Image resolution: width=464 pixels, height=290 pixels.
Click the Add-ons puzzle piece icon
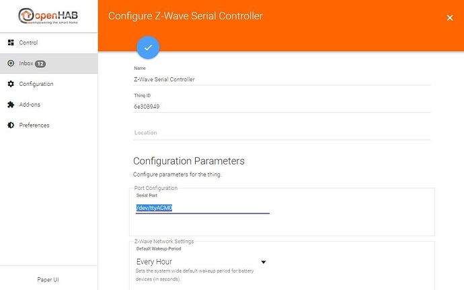coord(11,105)
